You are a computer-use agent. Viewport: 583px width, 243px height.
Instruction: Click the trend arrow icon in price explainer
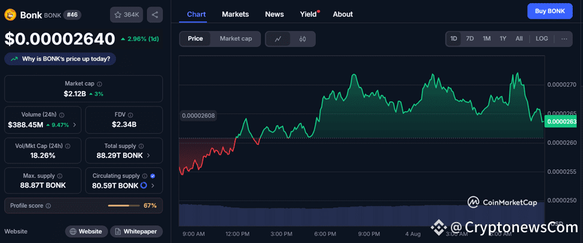point(14,59)
